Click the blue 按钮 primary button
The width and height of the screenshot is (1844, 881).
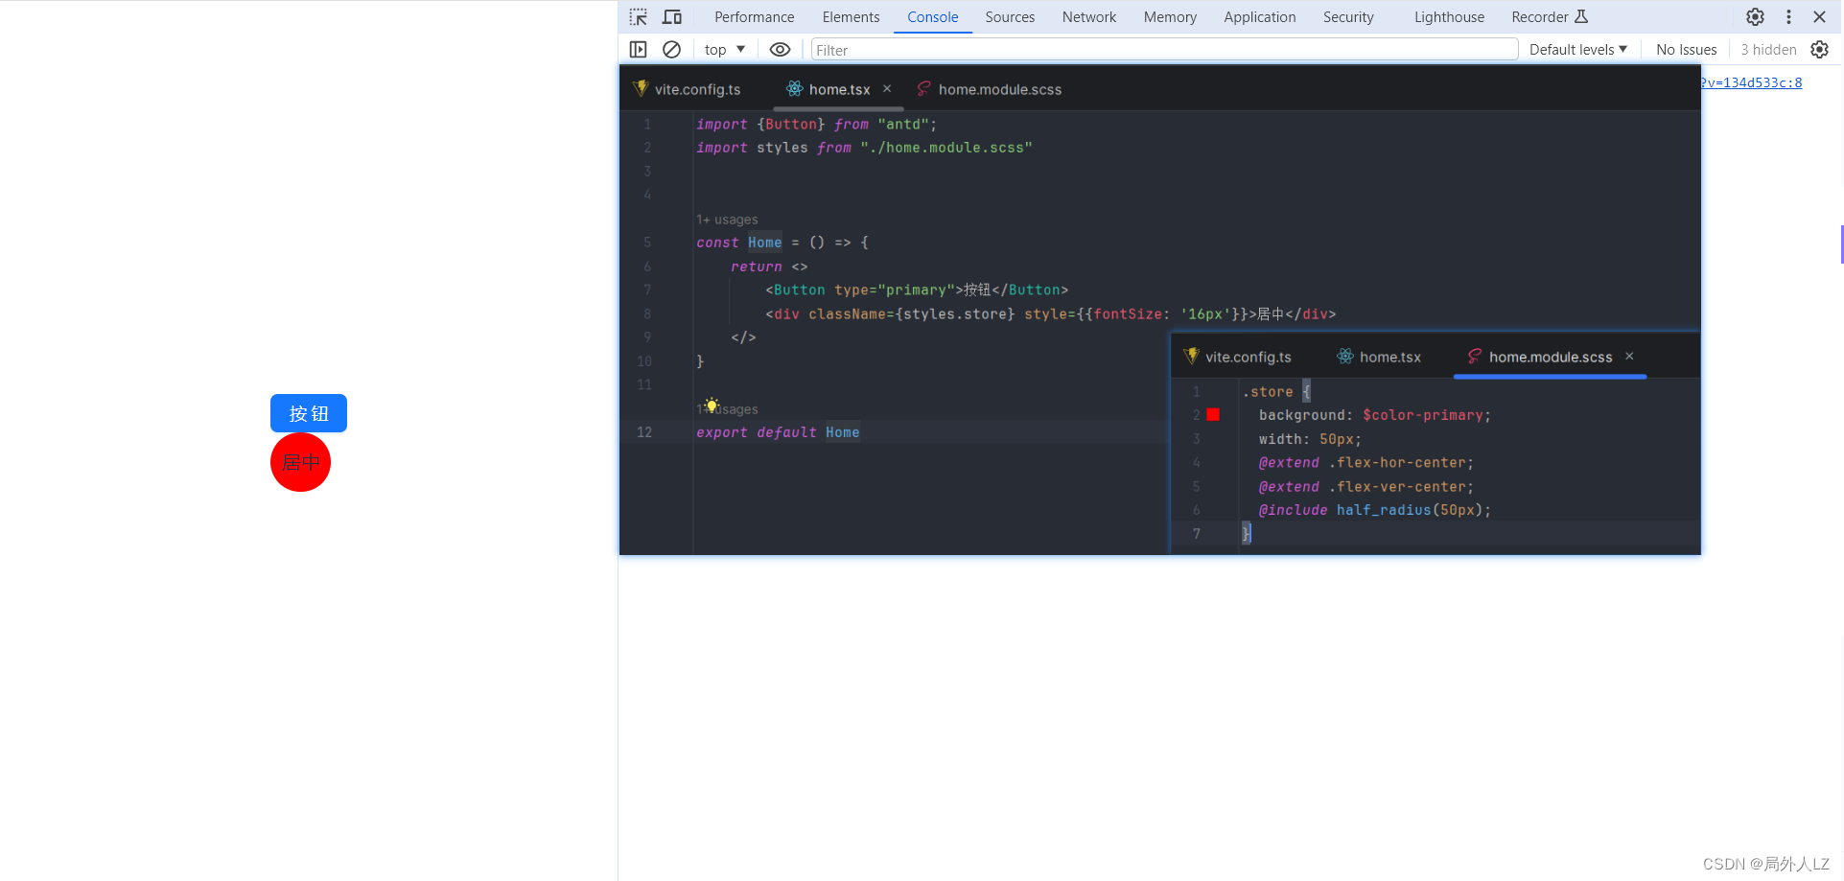(x=309, y=413)
